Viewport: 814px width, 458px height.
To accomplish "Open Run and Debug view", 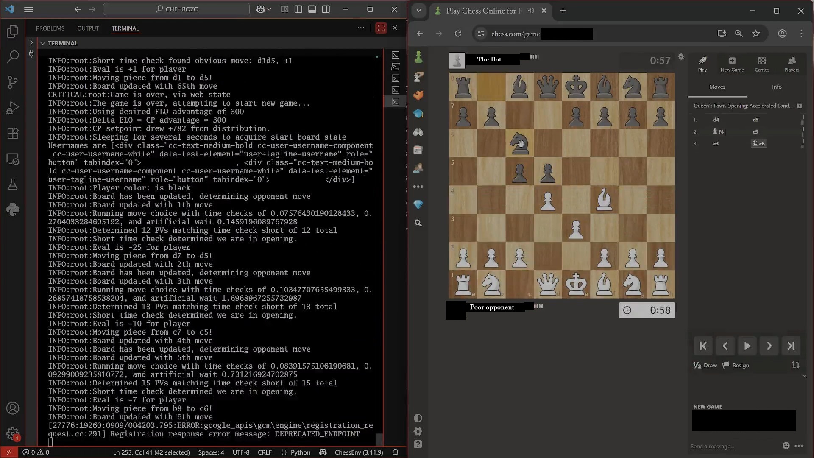I will (13, 108).
